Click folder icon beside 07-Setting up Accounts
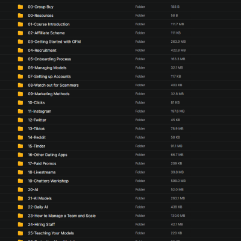 20,77
